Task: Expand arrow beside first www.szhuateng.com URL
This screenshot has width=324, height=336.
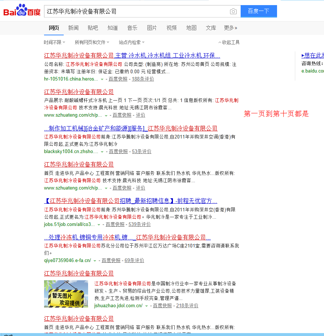Action: coord(106,116)
